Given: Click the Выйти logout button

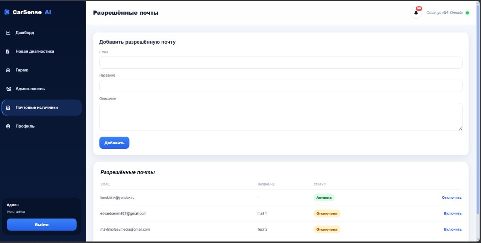Looking at the screenshot, I should [42, 225].
